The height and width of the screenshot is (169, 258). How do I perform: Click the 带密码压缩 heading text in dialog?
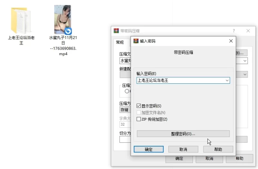coord(183,52)
